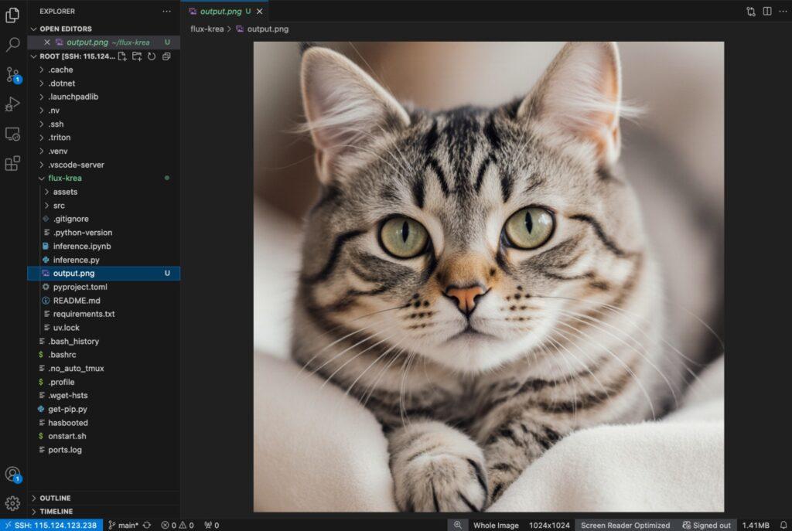The image size is (792, 531).
Task: Click the main branch indicator
Action: tap(123, 525)
